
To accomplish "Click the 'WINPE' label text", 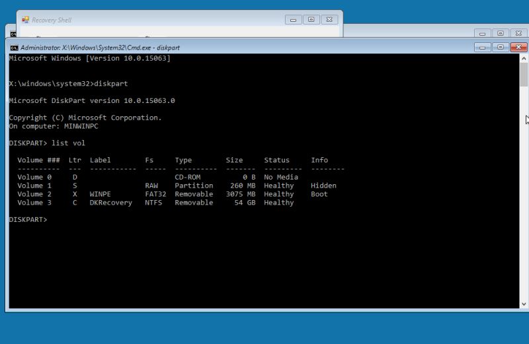I will tap(101, 194).
